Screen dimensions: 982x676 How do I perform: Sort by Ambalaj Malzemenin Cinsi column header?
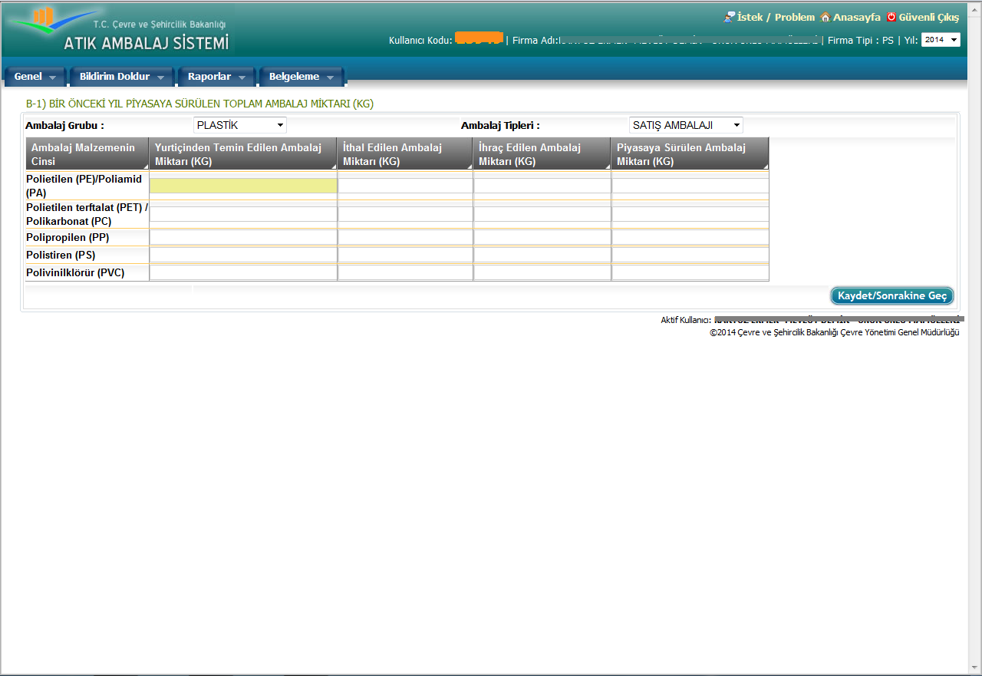pyautogui.click(x=87, y=154)
